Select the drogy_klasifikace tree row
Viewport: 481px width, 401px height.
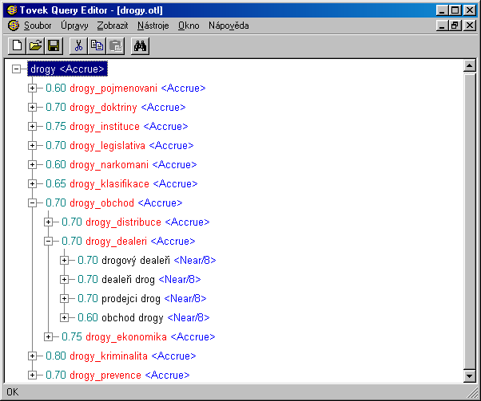click(121, 184)
